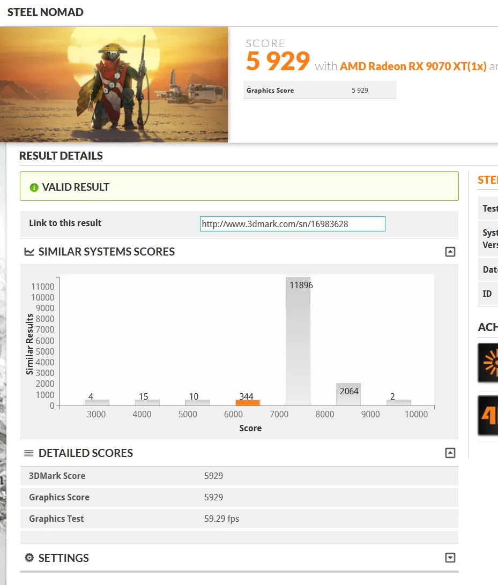
Task: Click the RESULT DETAILS heading
Action: point(61,156)
